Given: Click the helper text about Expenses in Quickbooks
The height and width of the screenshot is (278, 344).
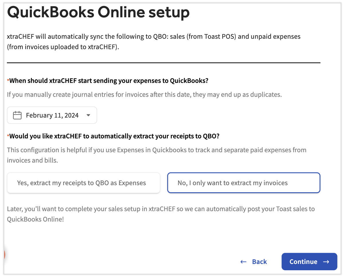Looking at the screenshot, I should tap(157, 155).
